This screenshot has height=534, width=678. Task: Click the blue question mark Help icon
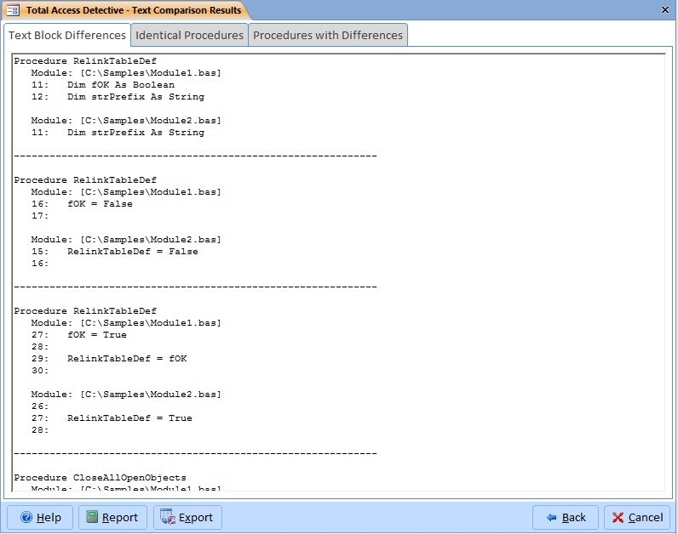(26, 518)
